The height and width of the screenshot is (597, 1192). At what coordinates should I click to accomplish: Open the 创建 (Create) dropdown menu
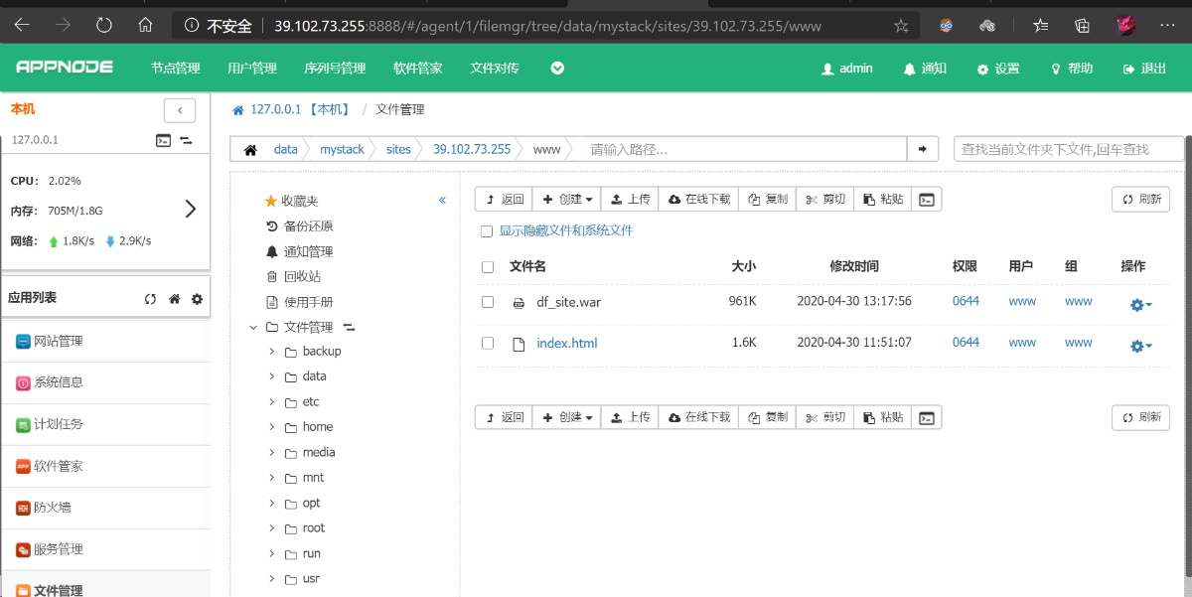tap(565, 199)
